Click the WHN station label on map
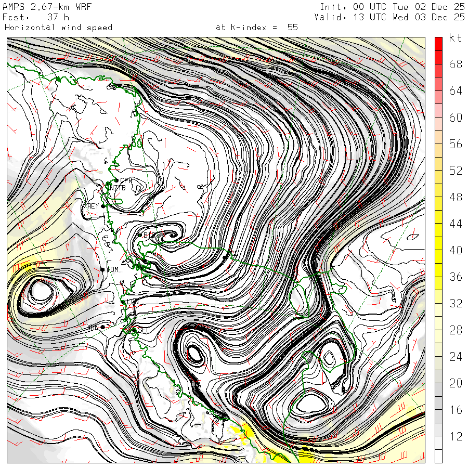This screenshot has height=468, width=468. pyautogui.click(x=93, y=327)
